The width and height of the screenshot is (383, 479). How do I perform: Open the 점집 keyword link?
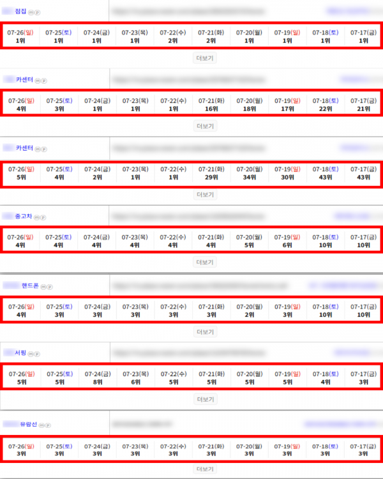(14, 11)
